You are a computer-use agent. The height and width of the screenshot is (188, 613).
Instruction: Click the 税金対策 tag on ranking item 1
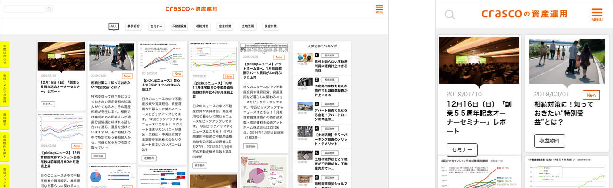(329, 55)
